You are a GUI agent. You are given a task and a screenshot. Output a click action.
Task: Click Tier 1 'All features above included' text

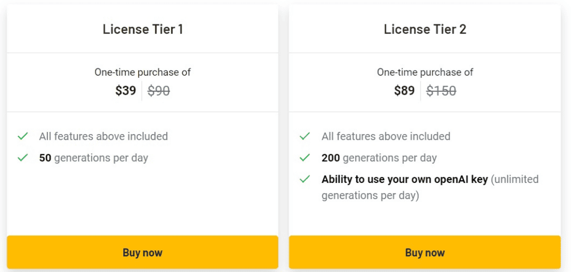103,136
